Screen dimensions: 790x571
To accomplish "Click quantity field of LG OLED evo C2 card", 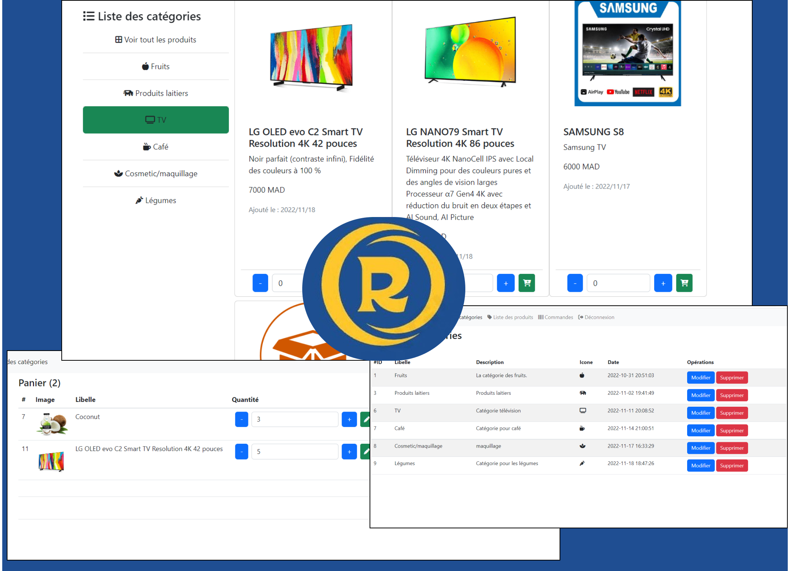I will pos(288,283).
